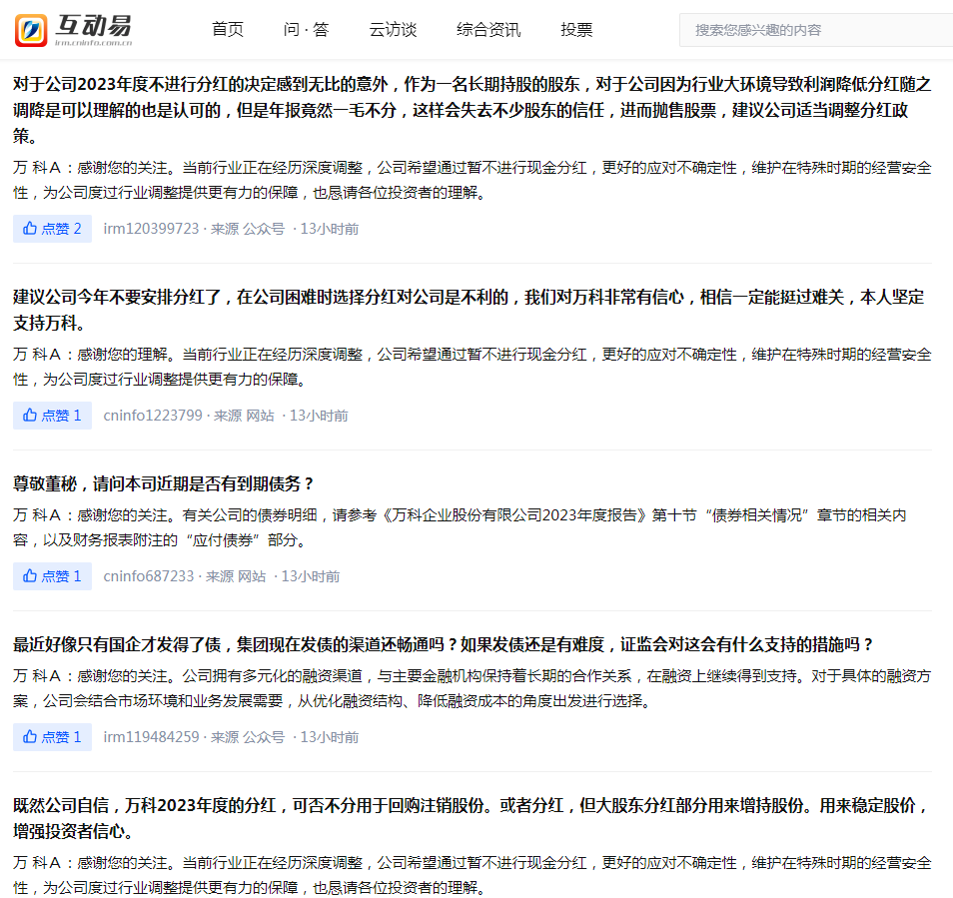Click 来源 网站 text after cninfo687233
Screen dimensions: 953x898
[x=236, y=576]
